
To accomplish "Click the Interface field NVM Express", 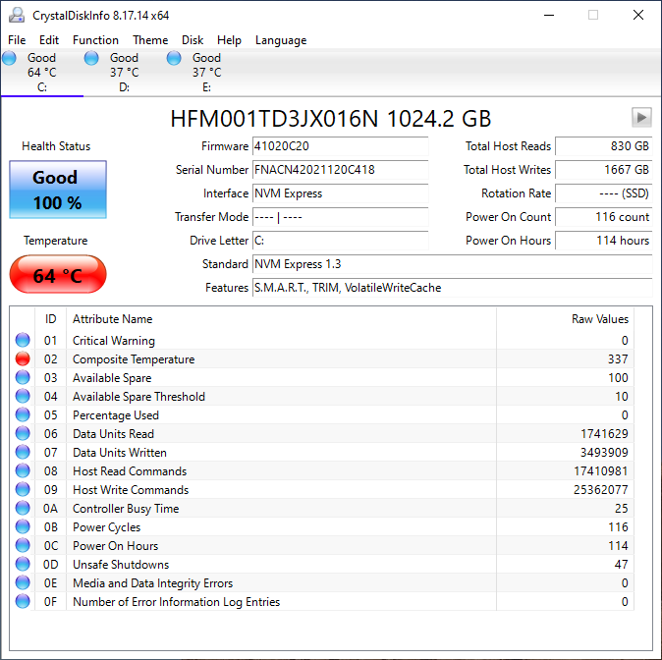I will (340, 193).
